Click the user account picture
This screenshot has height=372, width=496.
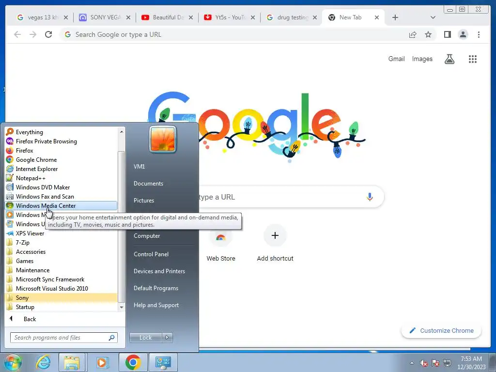coord(163,139)
